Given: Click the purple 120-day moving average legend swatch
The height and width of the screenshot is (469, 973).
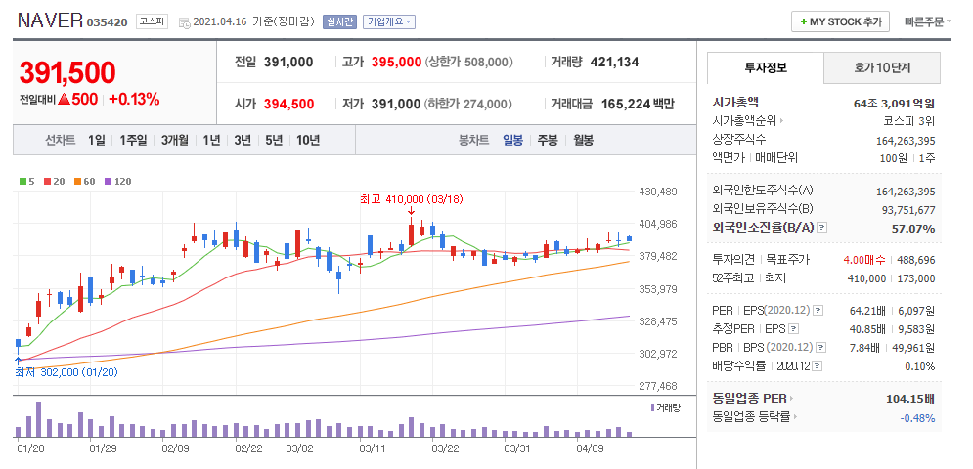Looking at the screenshot, I should tap(108, 182).
